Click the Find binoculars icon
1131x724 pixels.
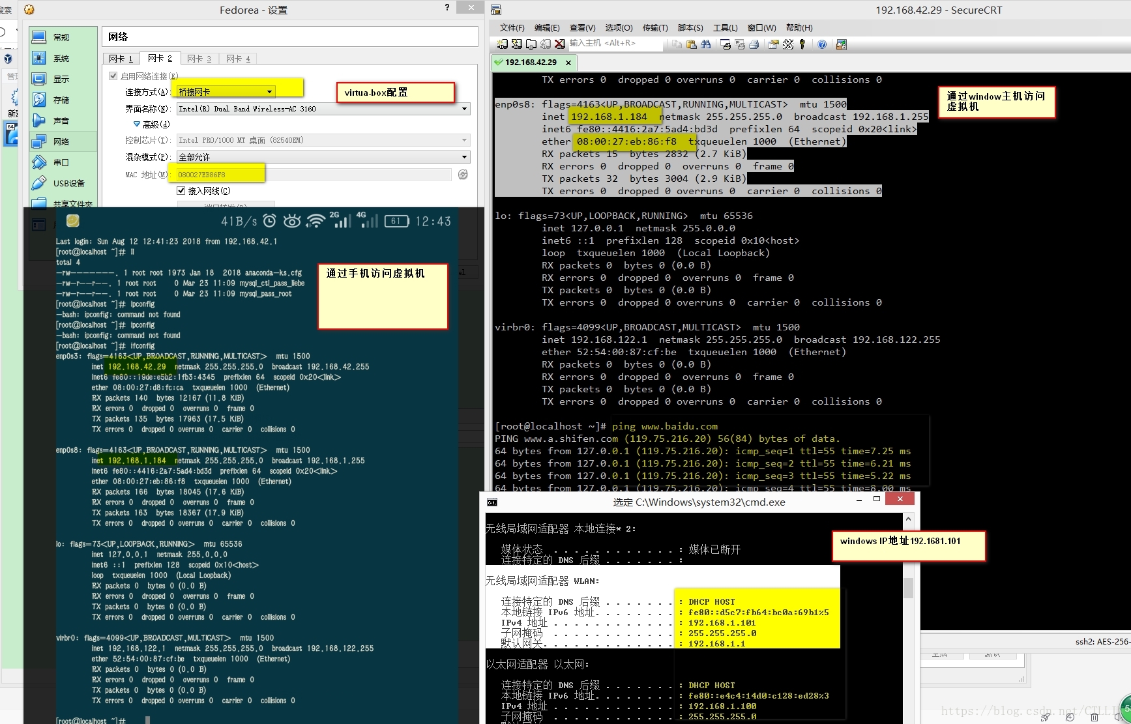click(706, 44)
